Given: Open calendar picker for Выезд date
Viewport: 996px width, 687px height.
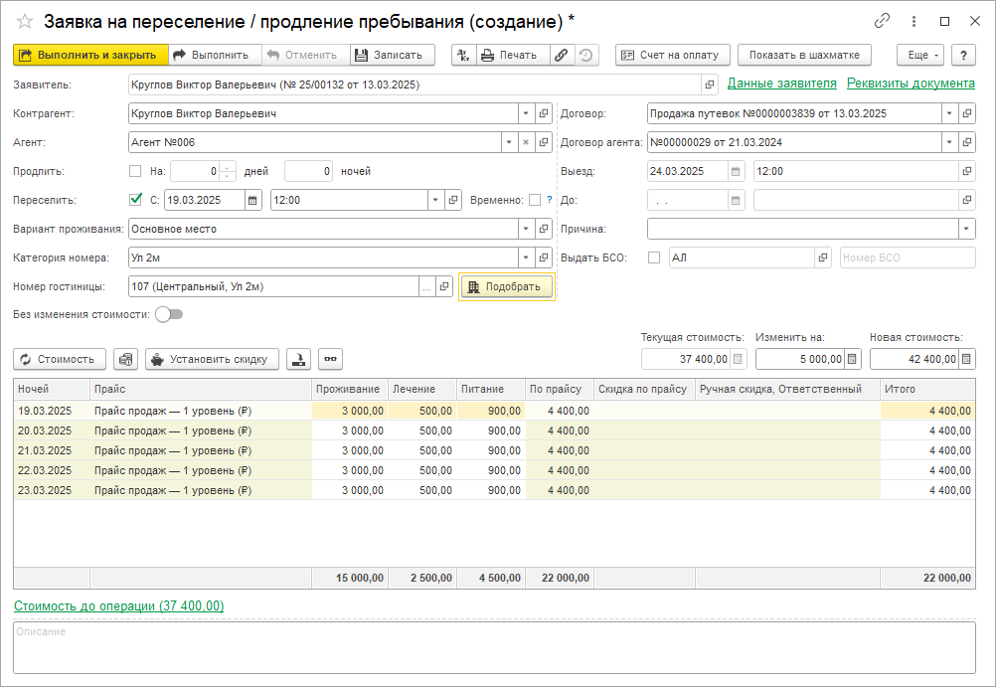Looking at the screenshot, I should click(x=735, y=171).
